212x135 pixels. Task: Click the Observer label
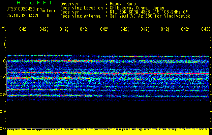pyautogui.click(x=70, y=4)
